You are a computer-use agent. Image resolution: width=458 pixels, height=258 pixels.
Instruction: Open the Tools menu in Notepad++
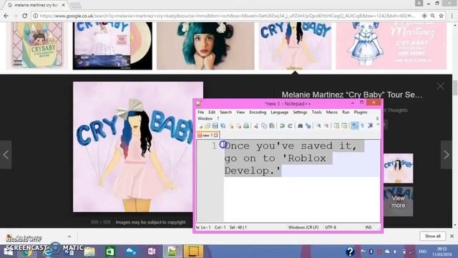click(316, 112)
